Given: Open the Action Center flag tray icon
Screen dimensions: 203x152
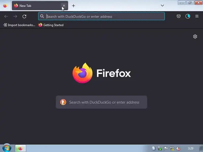Looking at the screenshot, I should pyautogui.click(x=166, y=148).
